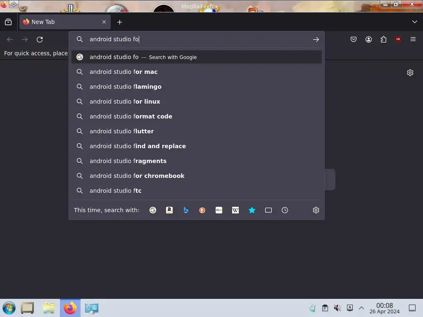Viewport: 423px width, 317px height.
Task: List all tabs dropdown chevron
Action: pyautogui.click(x=415, y=22)
